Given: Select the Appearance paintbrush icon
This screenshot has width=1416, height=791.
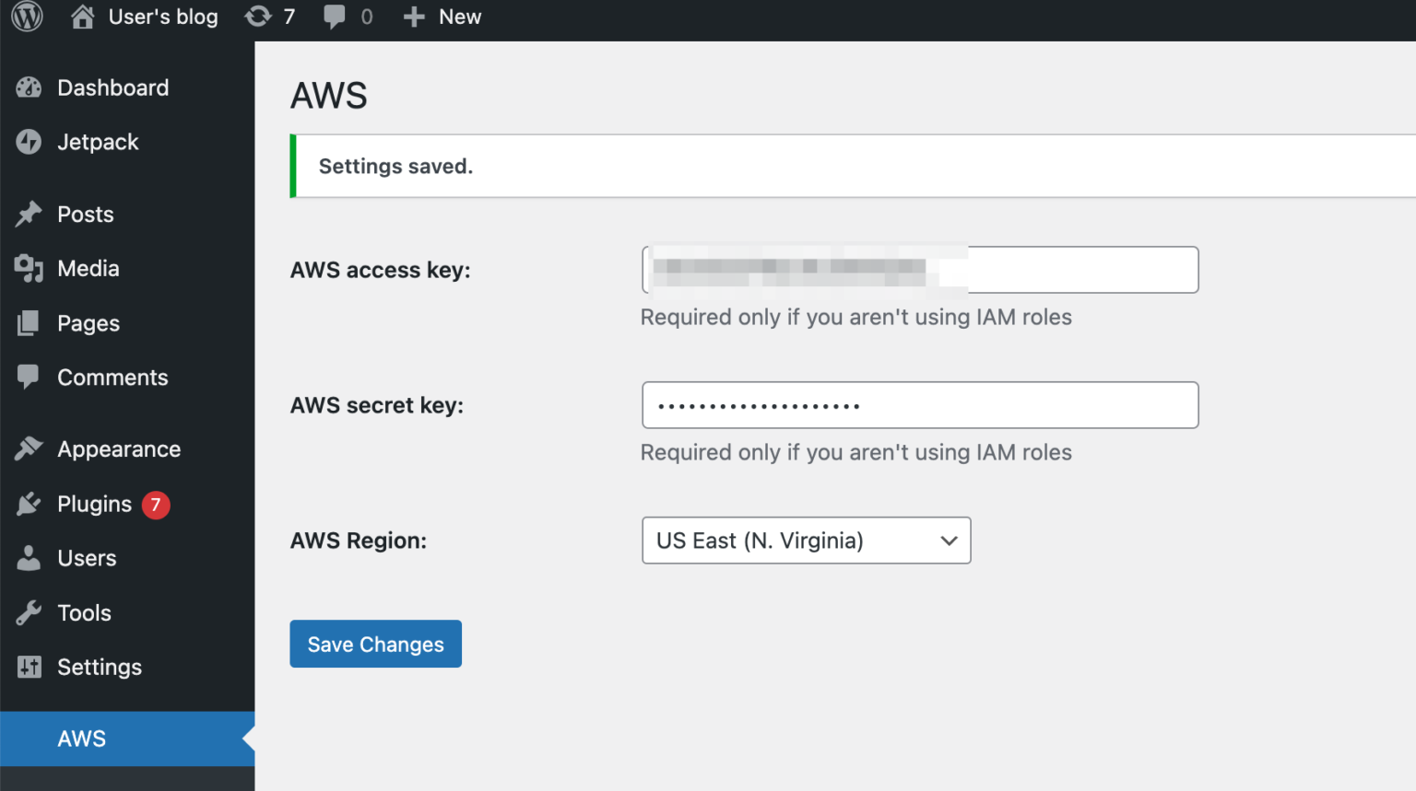Looking at the screenshot, I should [29, 448].
